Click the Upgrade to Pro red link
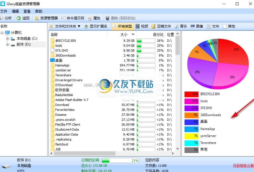Viewport: 254px width, 172px height. coord(244,165)
